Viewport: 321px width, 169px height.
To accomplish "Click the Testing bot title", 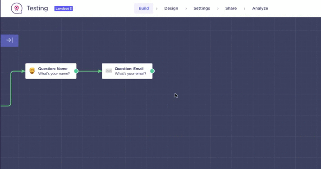I will 37,9.
